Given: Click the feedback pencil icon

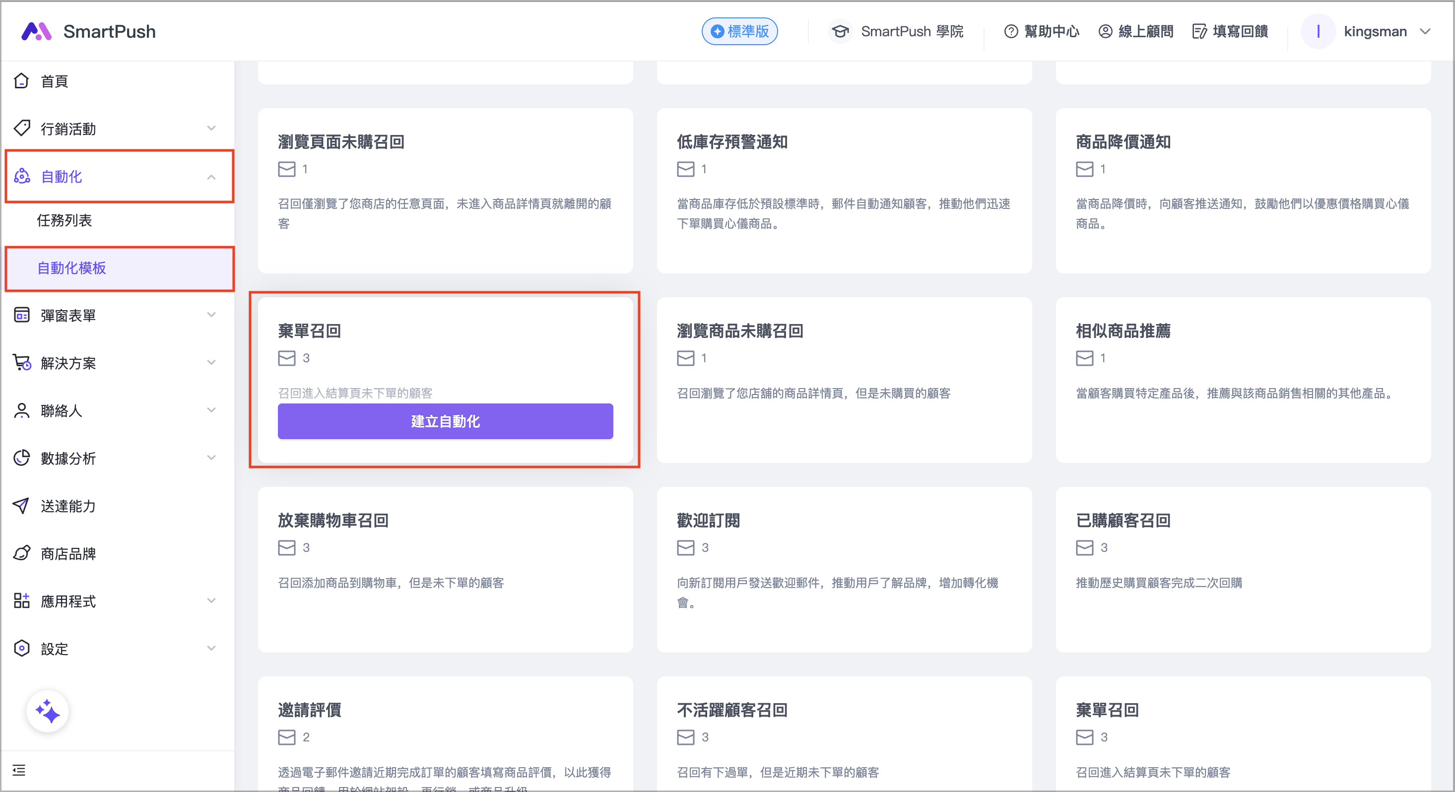Looking at the screenshot, I should click(1200, 31).
